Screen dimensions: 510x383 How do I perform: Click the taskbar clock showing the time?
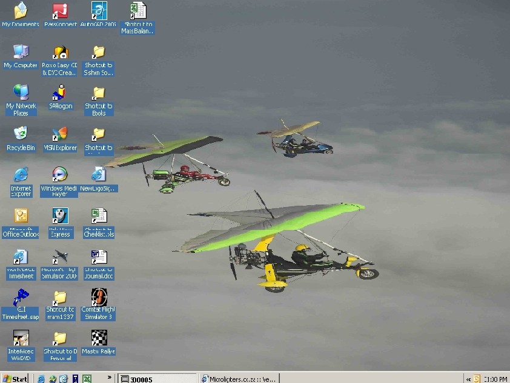point(495,379)
